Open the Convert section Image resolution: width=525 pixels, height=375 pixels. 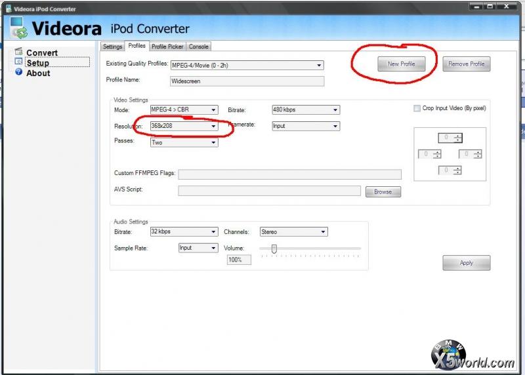42,53
